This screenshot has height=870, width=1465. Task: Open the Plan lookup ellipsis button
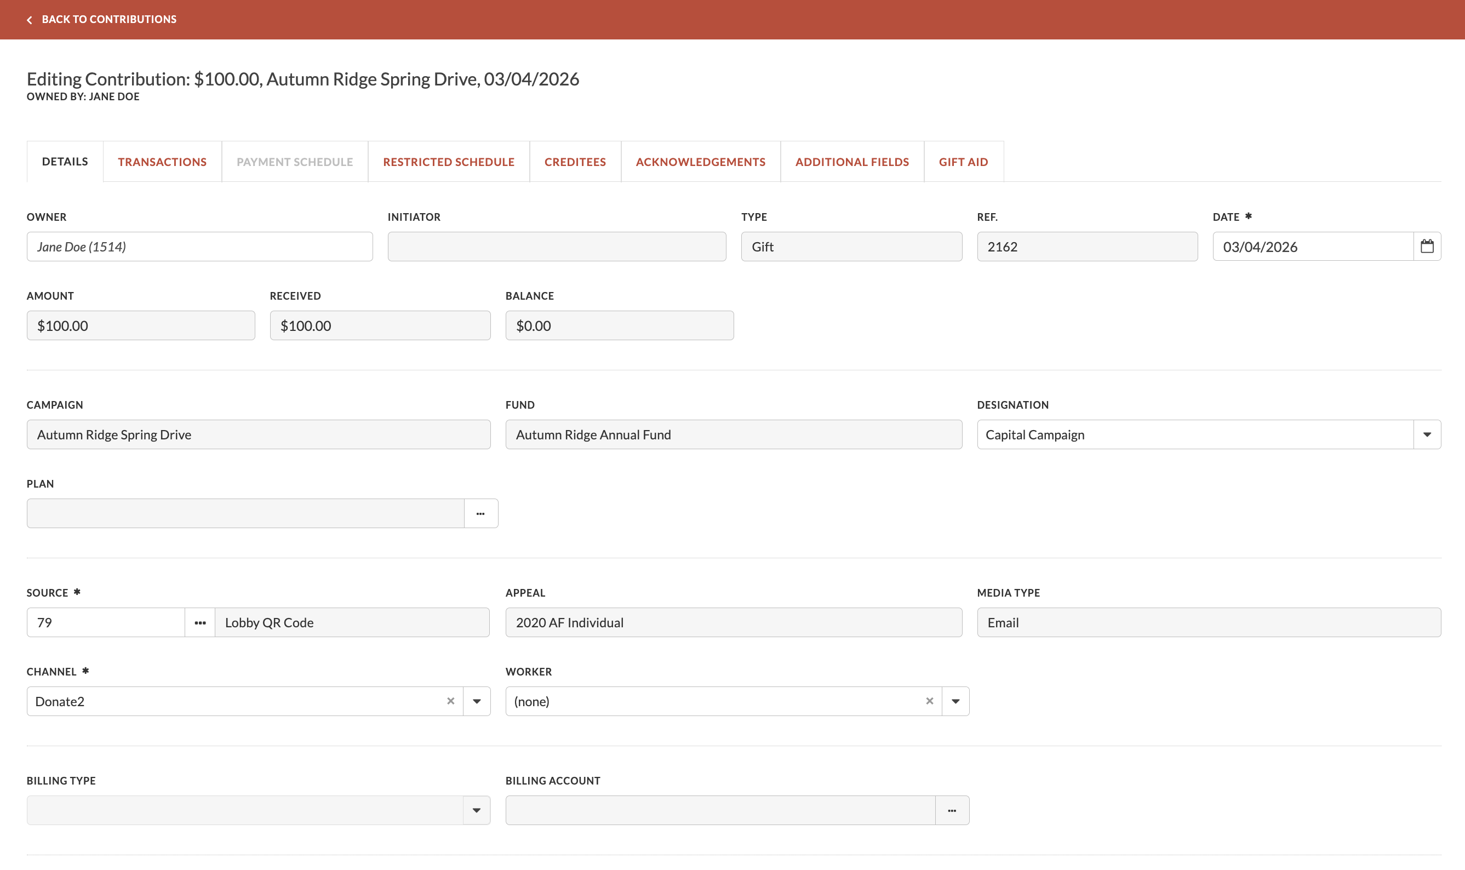[x=480, y=513]
